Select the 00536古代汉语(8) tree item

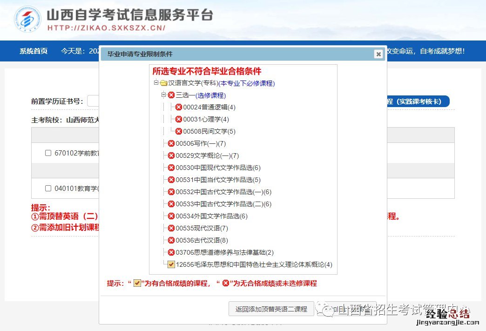[x=202, y=240]
